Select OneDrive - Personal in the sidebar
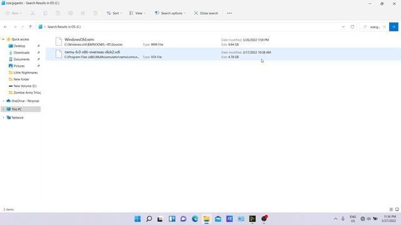The image size is (401, 225). (25, 101)
